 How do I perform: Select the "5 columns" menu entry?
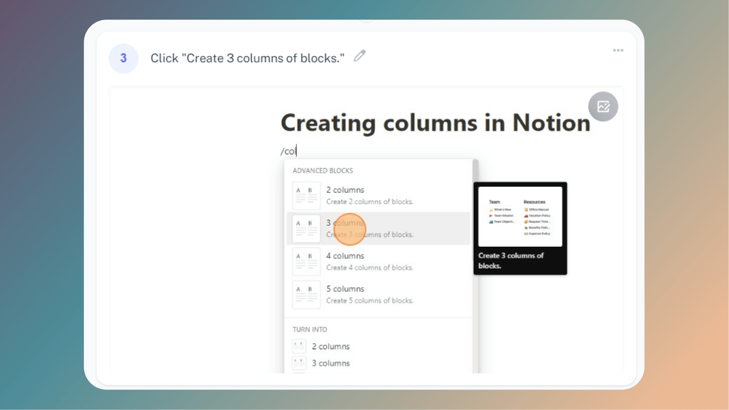coord(344,289)
